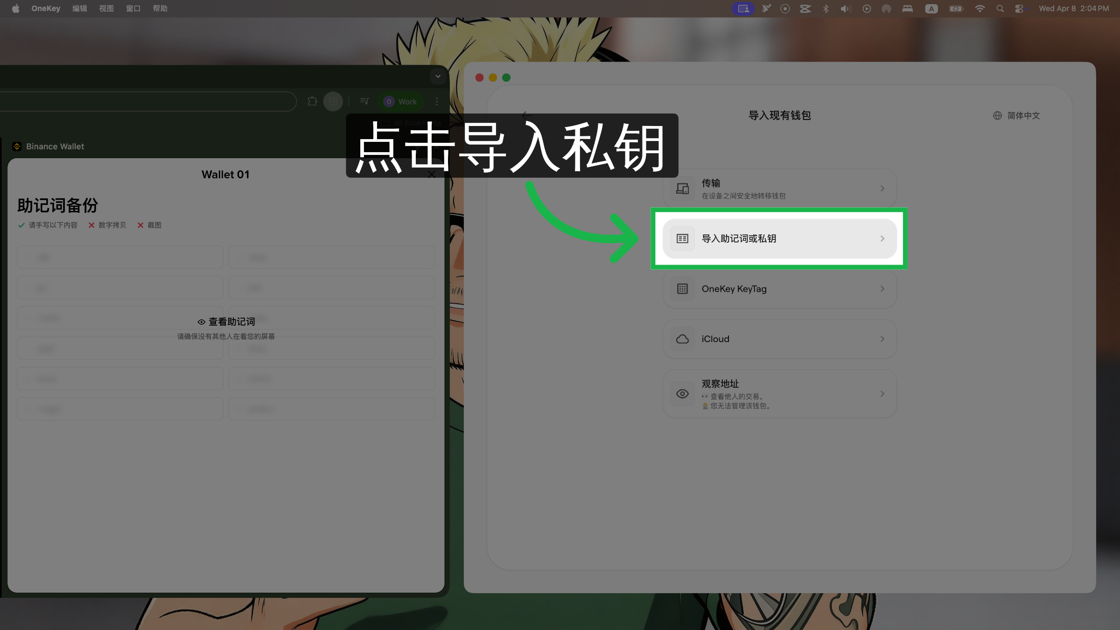Open the OneKey app menu
1120x630 pixels.
46,8
